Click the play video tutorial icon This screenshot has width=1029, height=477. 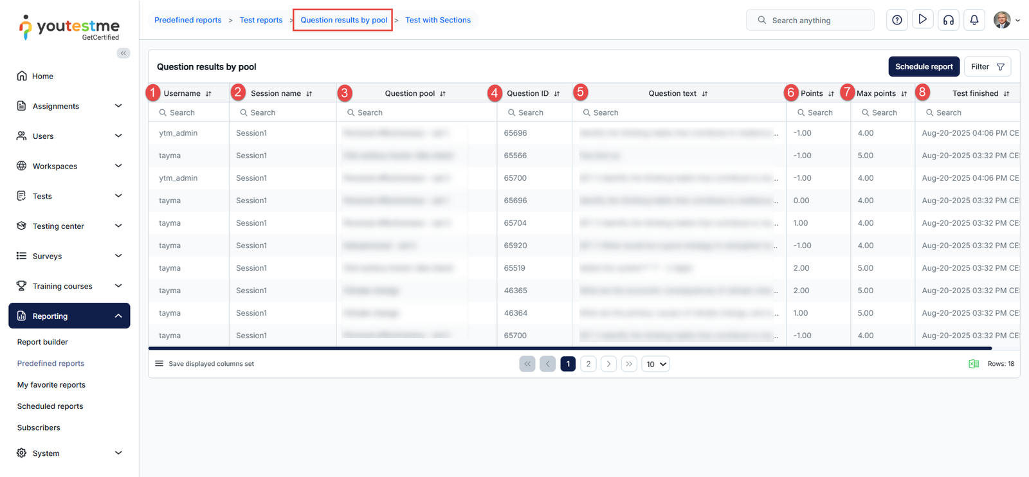[x=922, y=20]
